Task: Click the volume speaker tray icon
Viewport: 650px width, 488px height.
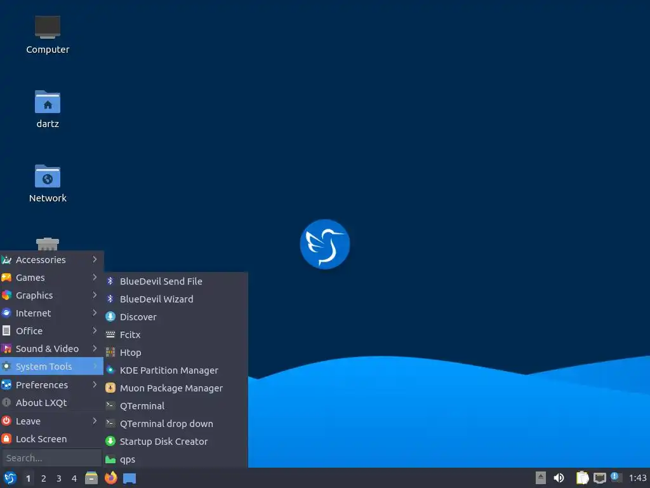Action: 559,478
